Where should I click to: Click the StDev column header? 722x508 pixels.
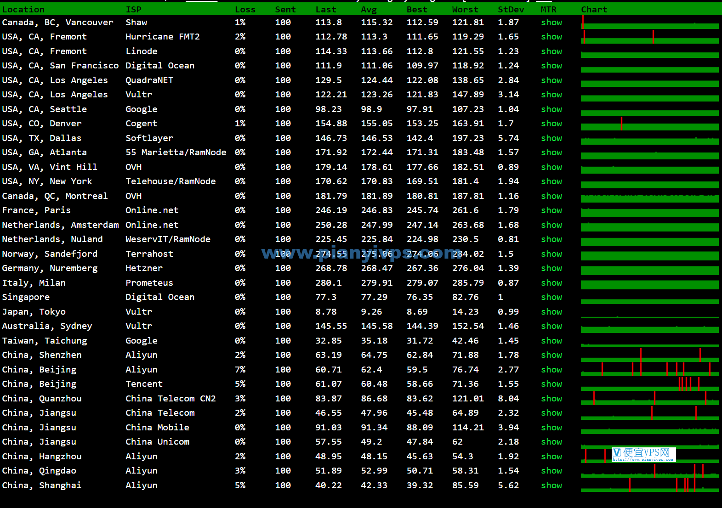coord(511,10)
